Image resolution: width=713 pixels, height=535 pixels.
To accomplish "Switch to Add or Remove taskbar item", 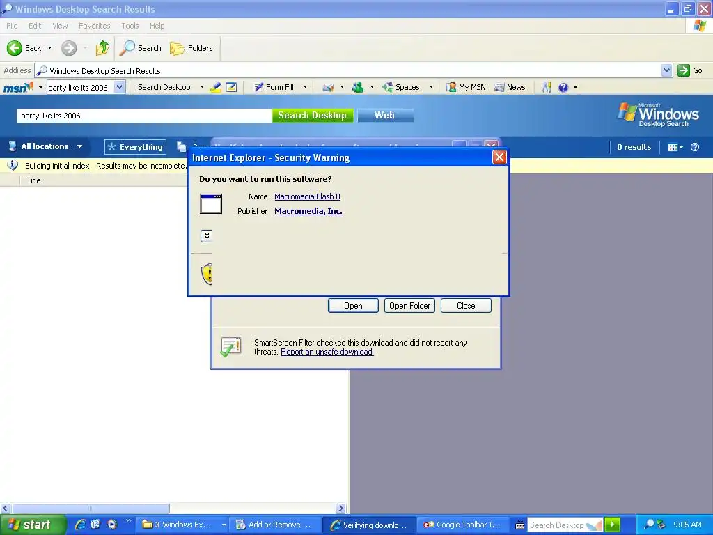I will coord(274,525).
